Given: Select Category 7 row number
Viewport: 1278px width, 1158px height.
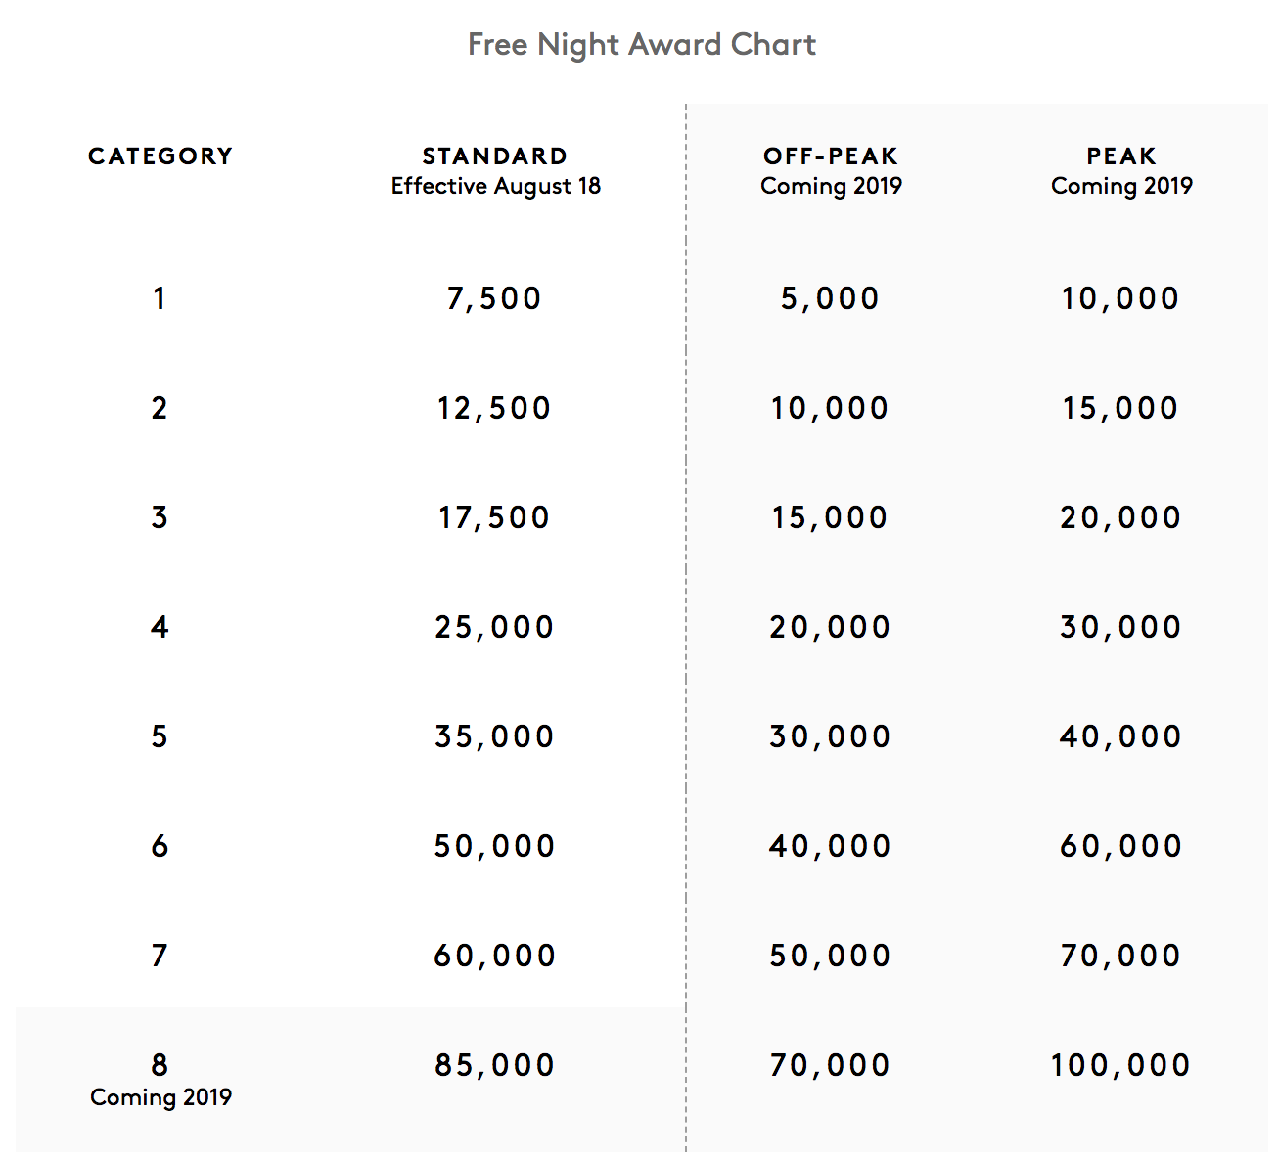Looking at the screenshot, I should coord(160,956).
